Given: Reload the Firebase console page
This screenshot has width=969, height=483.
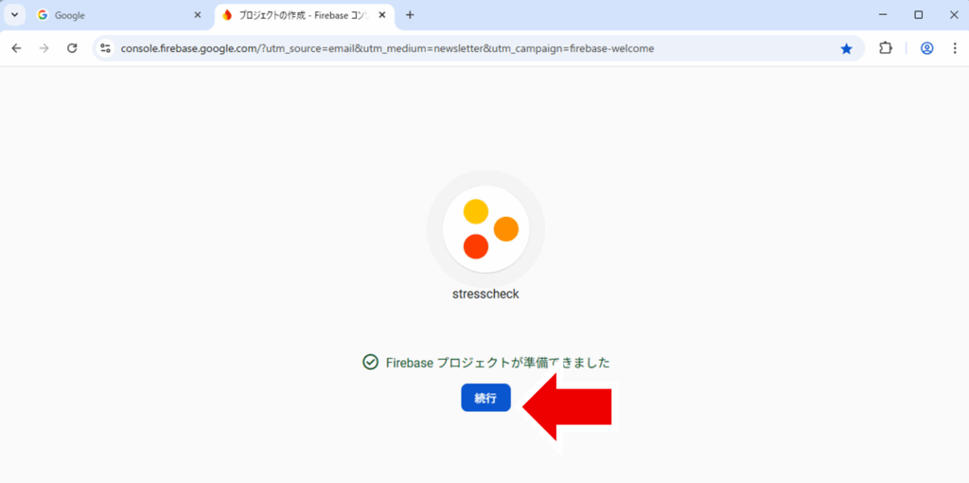Looking at the screenshot, I should tap(72, 48).
